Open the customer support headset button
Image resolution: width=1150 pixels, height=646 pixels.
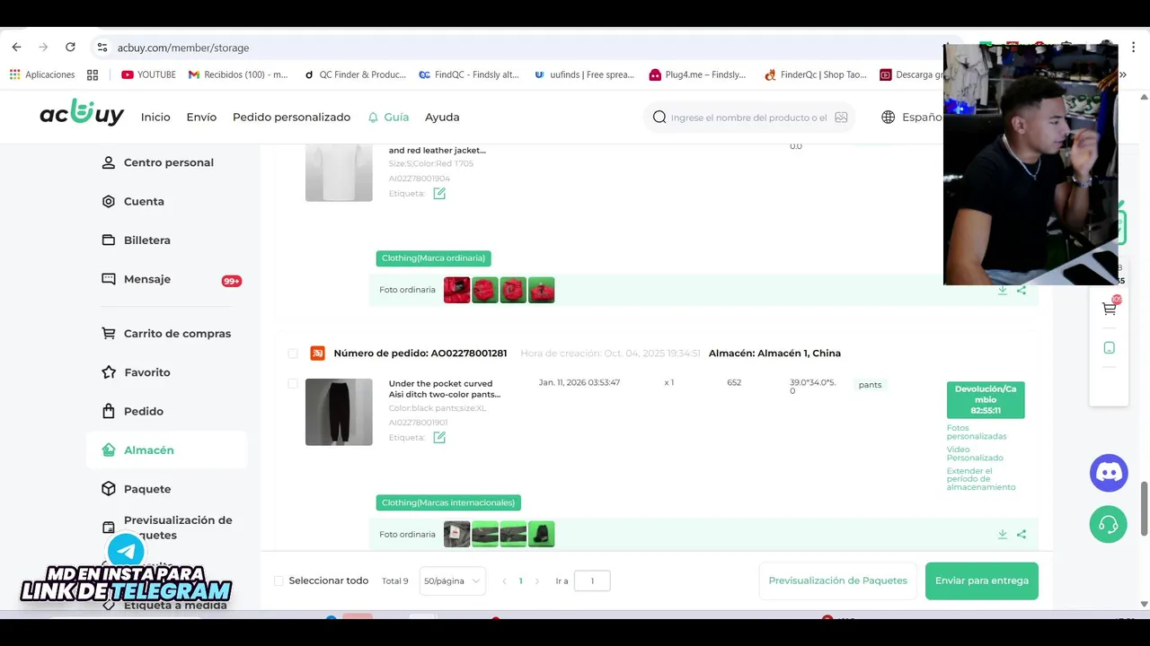click(x=1109, y=524)
